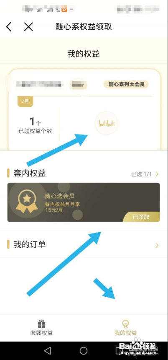Tap Android home circle button
This screenshot has width=168, height=360.
pos(84,351)
